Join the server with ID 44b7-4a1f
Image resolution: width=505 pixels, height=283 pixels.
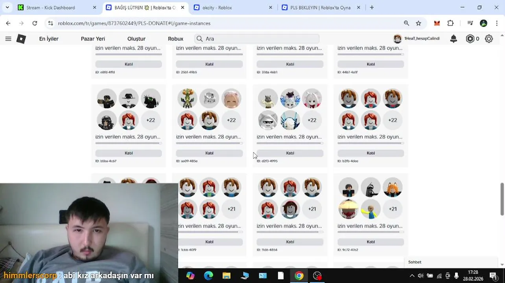[370, 64]
